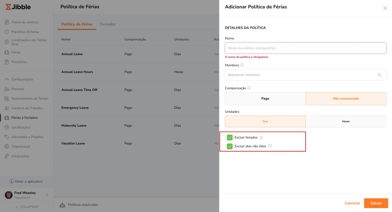The height and width of the screenshot is (212, 392).
Task: Click the Atividades e Projetos tag icon
Action: (7, 137)
